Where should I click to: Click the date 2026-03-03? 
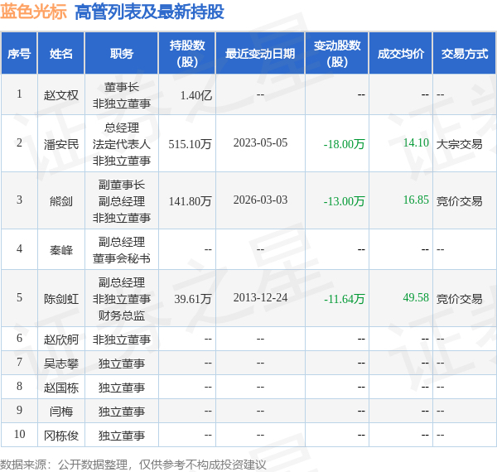click(x=260, y=200)
